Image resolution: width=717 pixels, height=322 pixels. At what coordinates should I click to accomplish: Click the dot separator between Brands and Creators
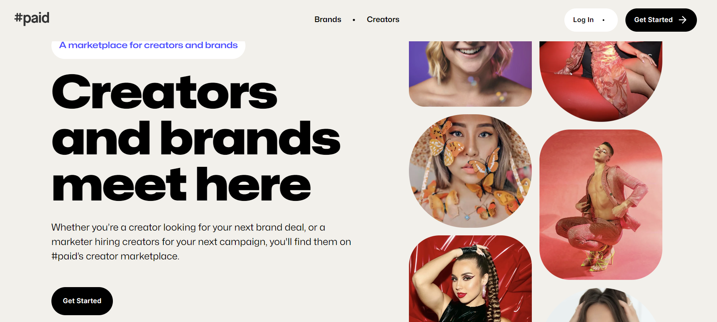pos(354,20)
